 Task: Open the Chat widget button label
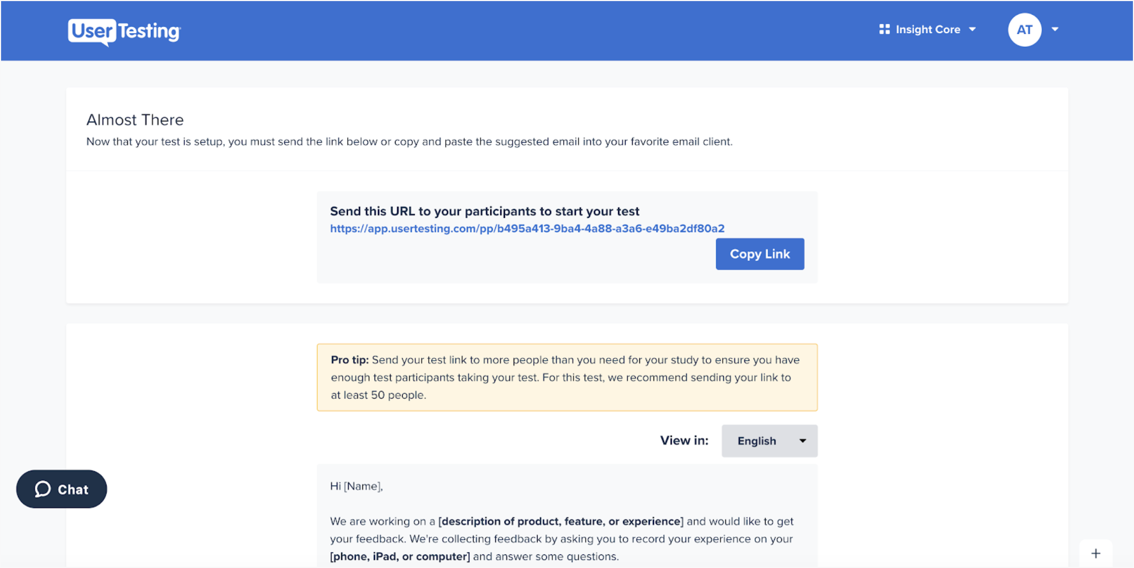[73, 490]
